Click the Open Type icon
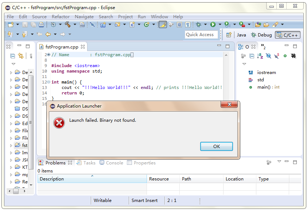Viewport: 307px width, 210px height. (258, 24)
